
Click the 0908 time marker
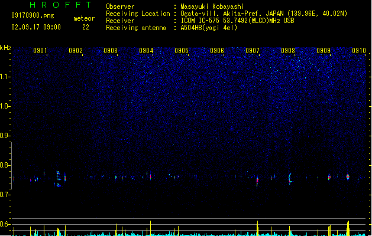pyautogui.click(x=288, y=51)
